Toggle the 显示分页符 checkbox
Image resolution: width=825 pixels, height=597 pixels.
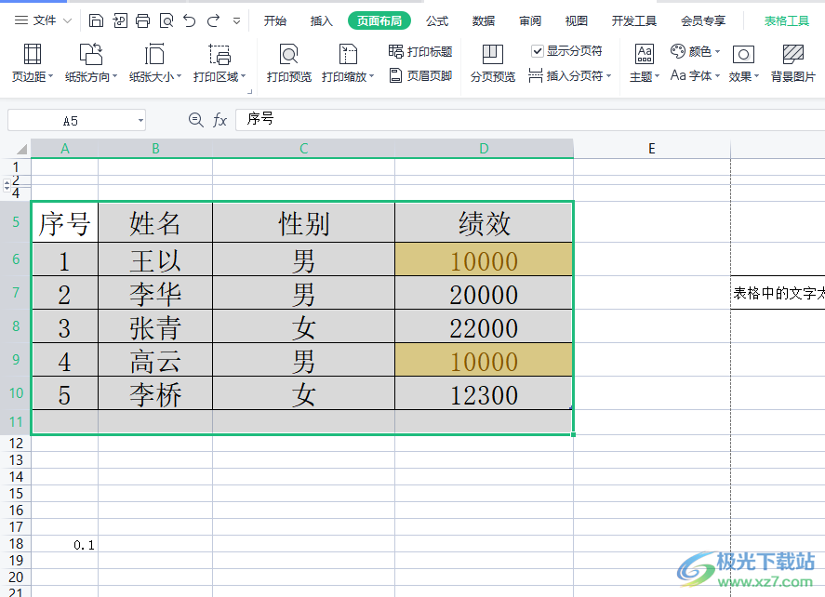538,51
